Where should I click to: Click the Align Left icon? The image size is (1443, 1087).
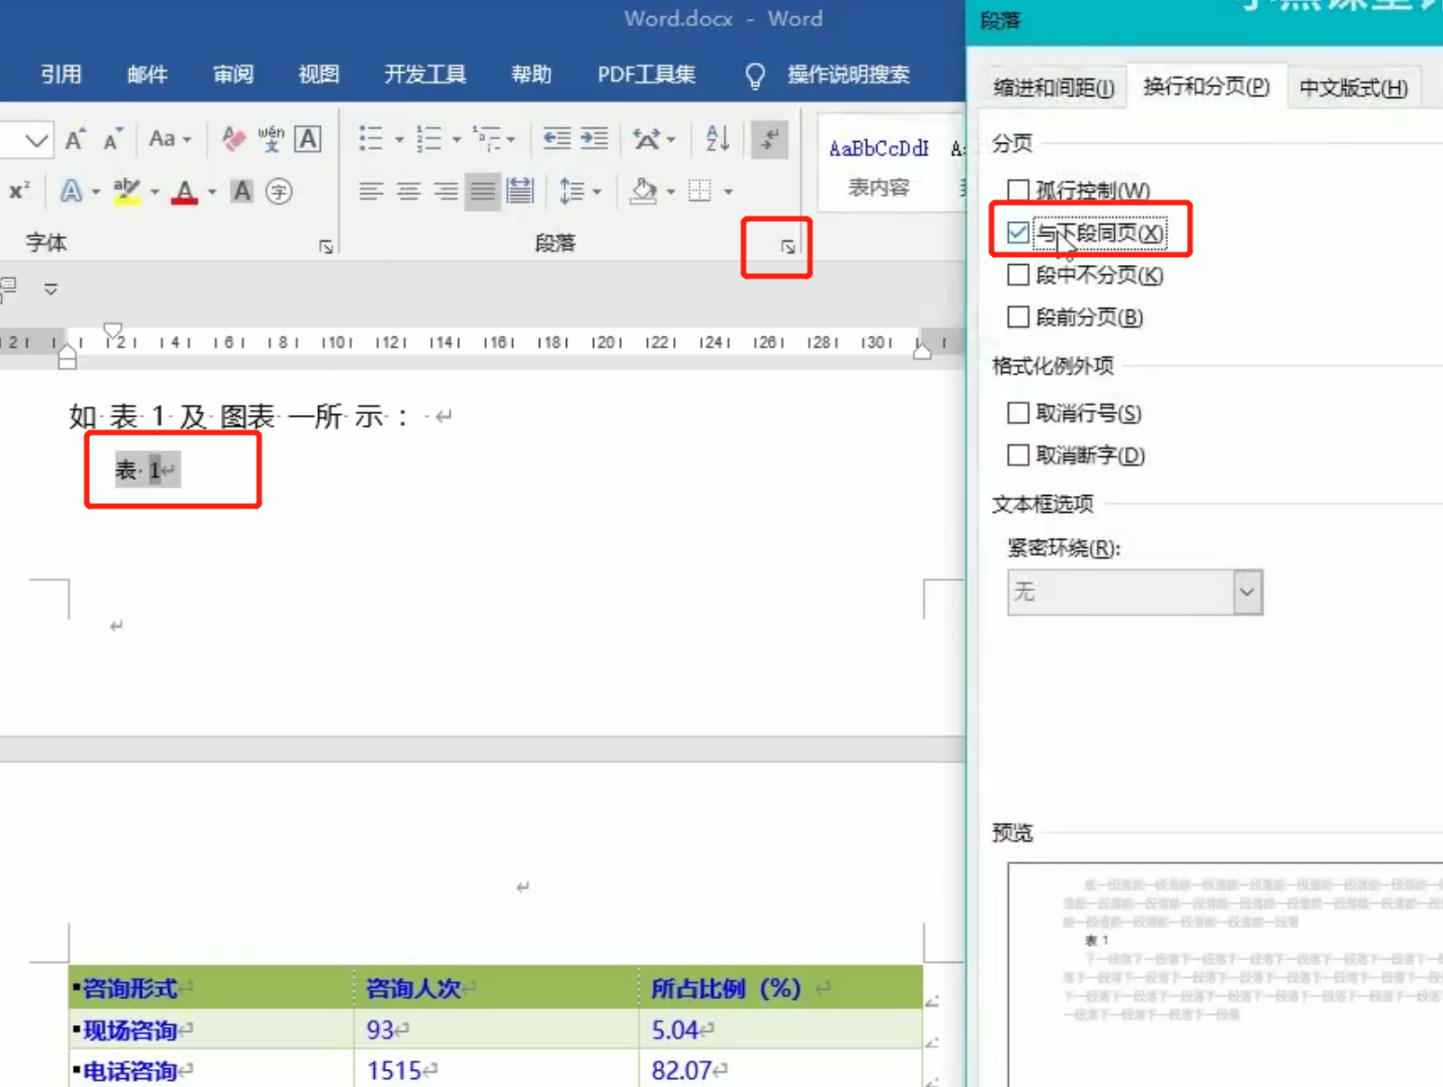[371, 191]
